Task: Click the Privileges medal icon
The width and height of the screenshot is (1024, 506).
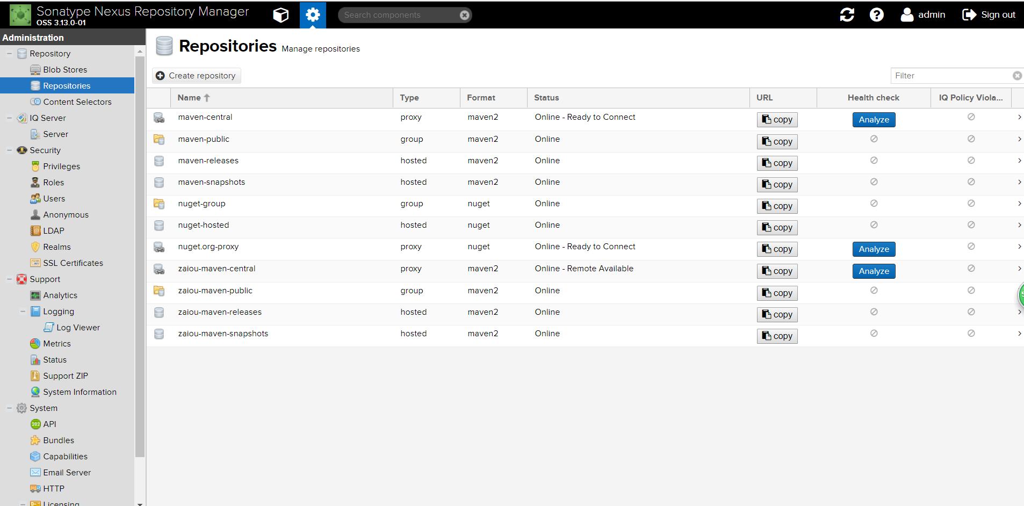Action: click(x=35, y=167)
